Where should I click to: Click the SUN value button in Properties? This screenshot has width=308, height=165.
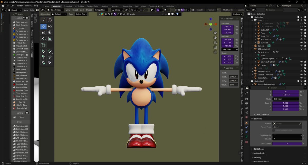click(233, 85)
